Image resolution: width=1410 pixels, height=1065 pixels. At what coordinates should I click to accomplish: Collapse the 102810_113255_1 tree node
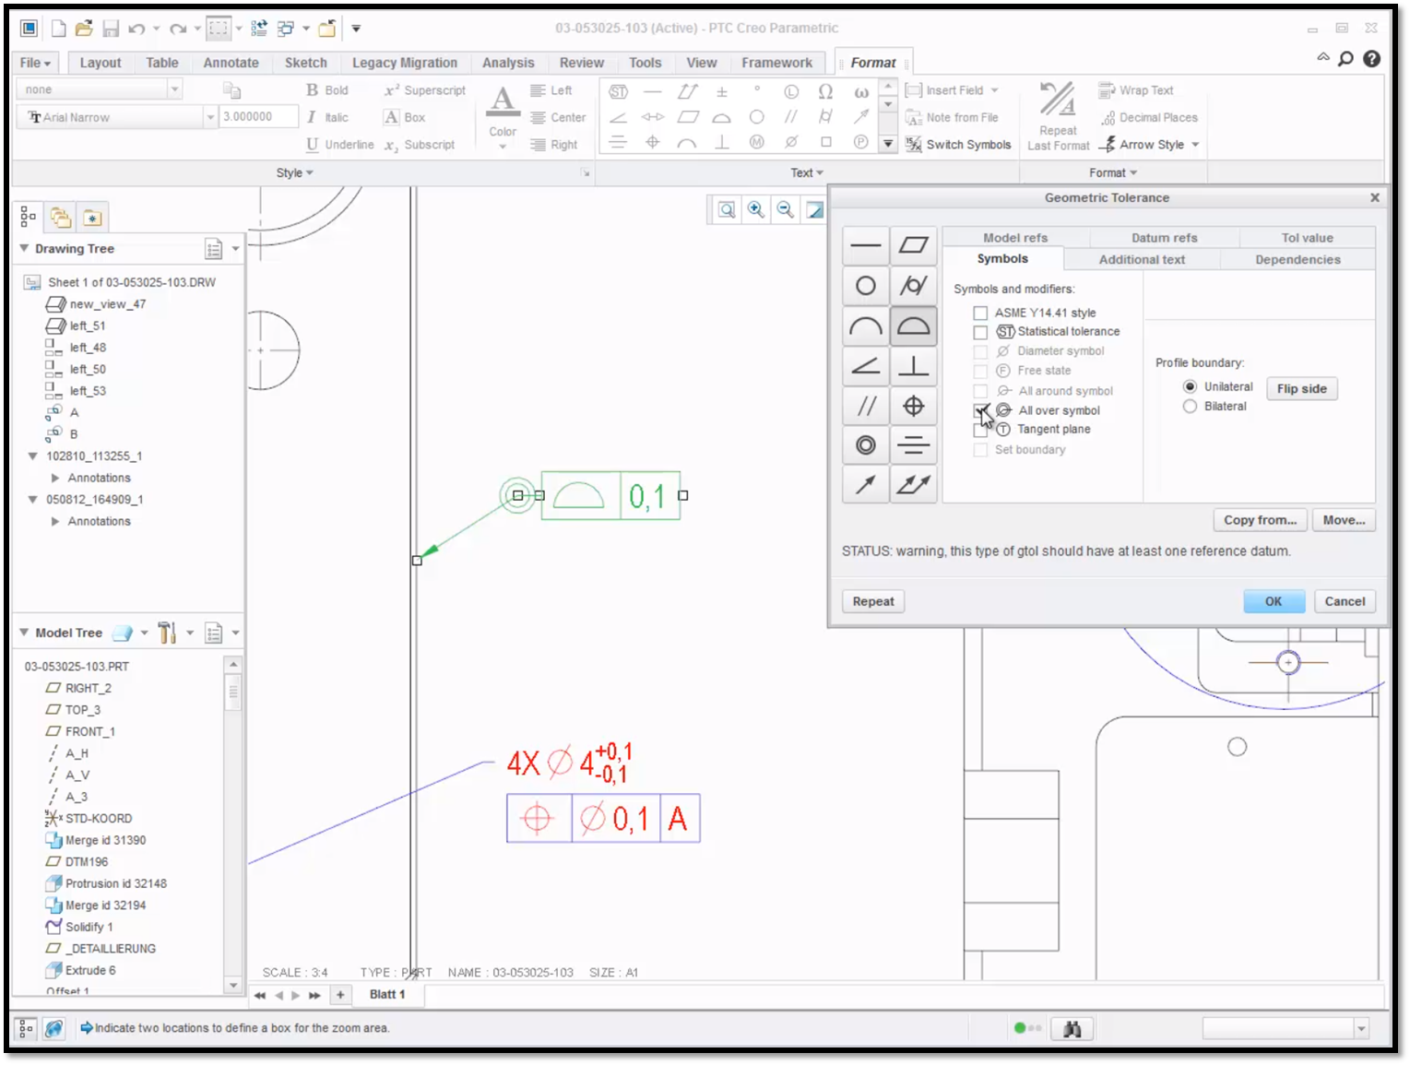[x=33, y=456]
